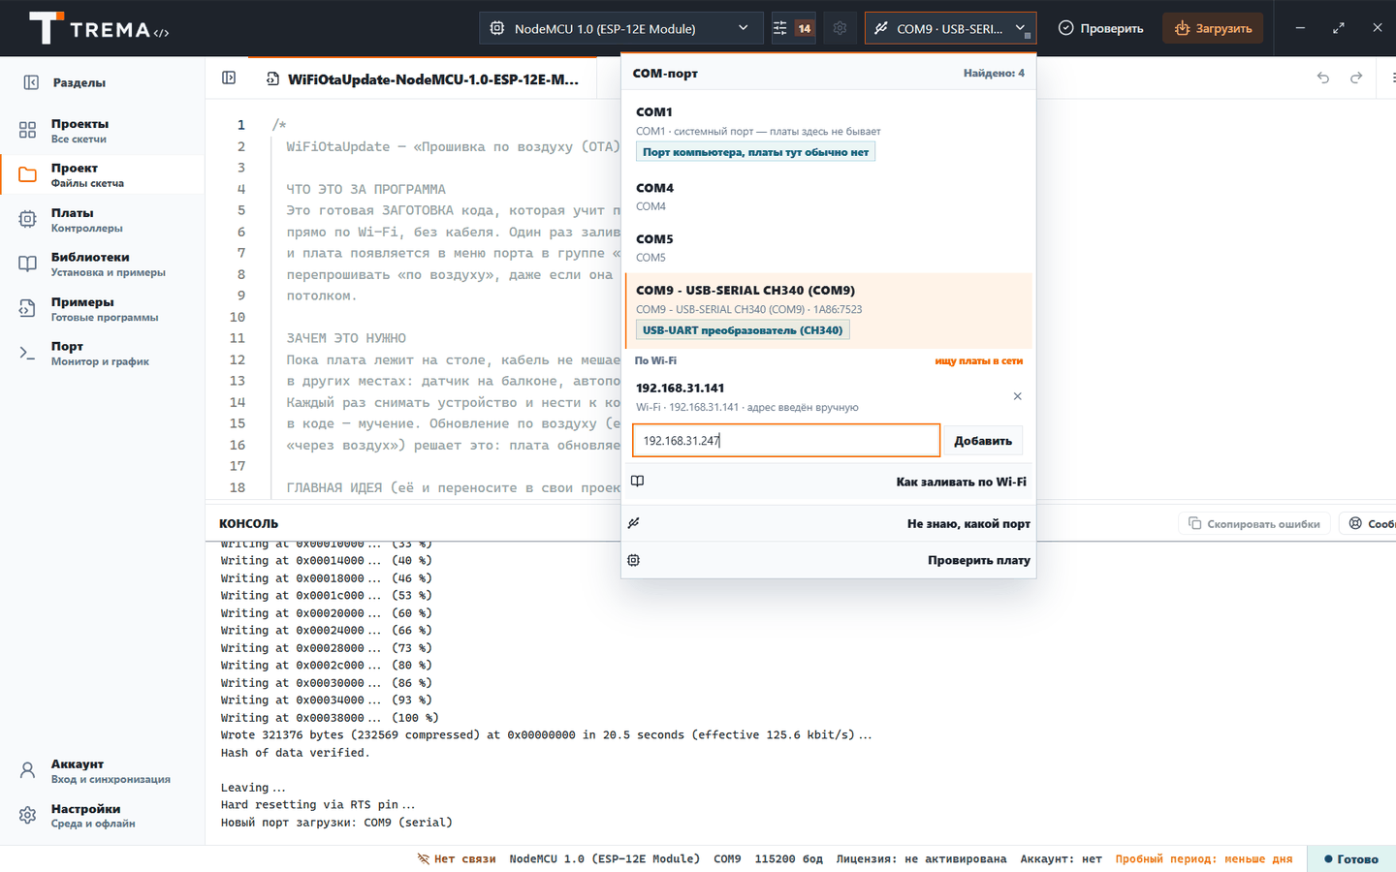
Task: Collapse the Разделы sidebar panel icon
Action: coord(31,82)
